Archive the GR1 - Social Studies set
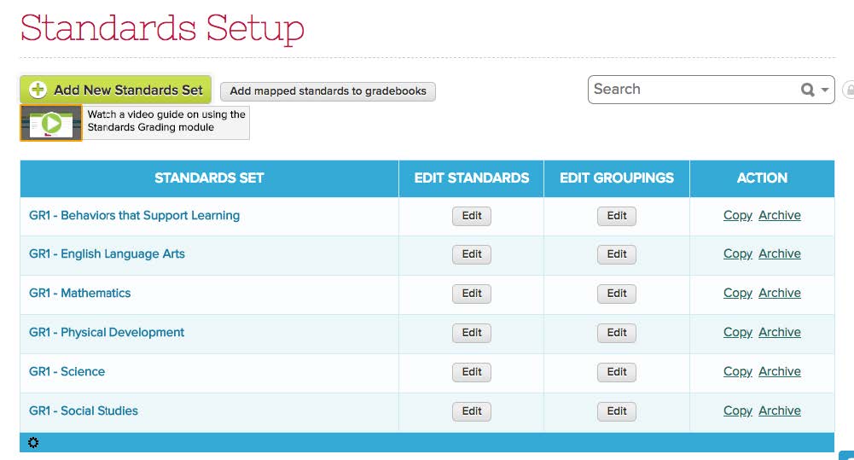Viewport: 854px width, 460px height. [780, 411]
